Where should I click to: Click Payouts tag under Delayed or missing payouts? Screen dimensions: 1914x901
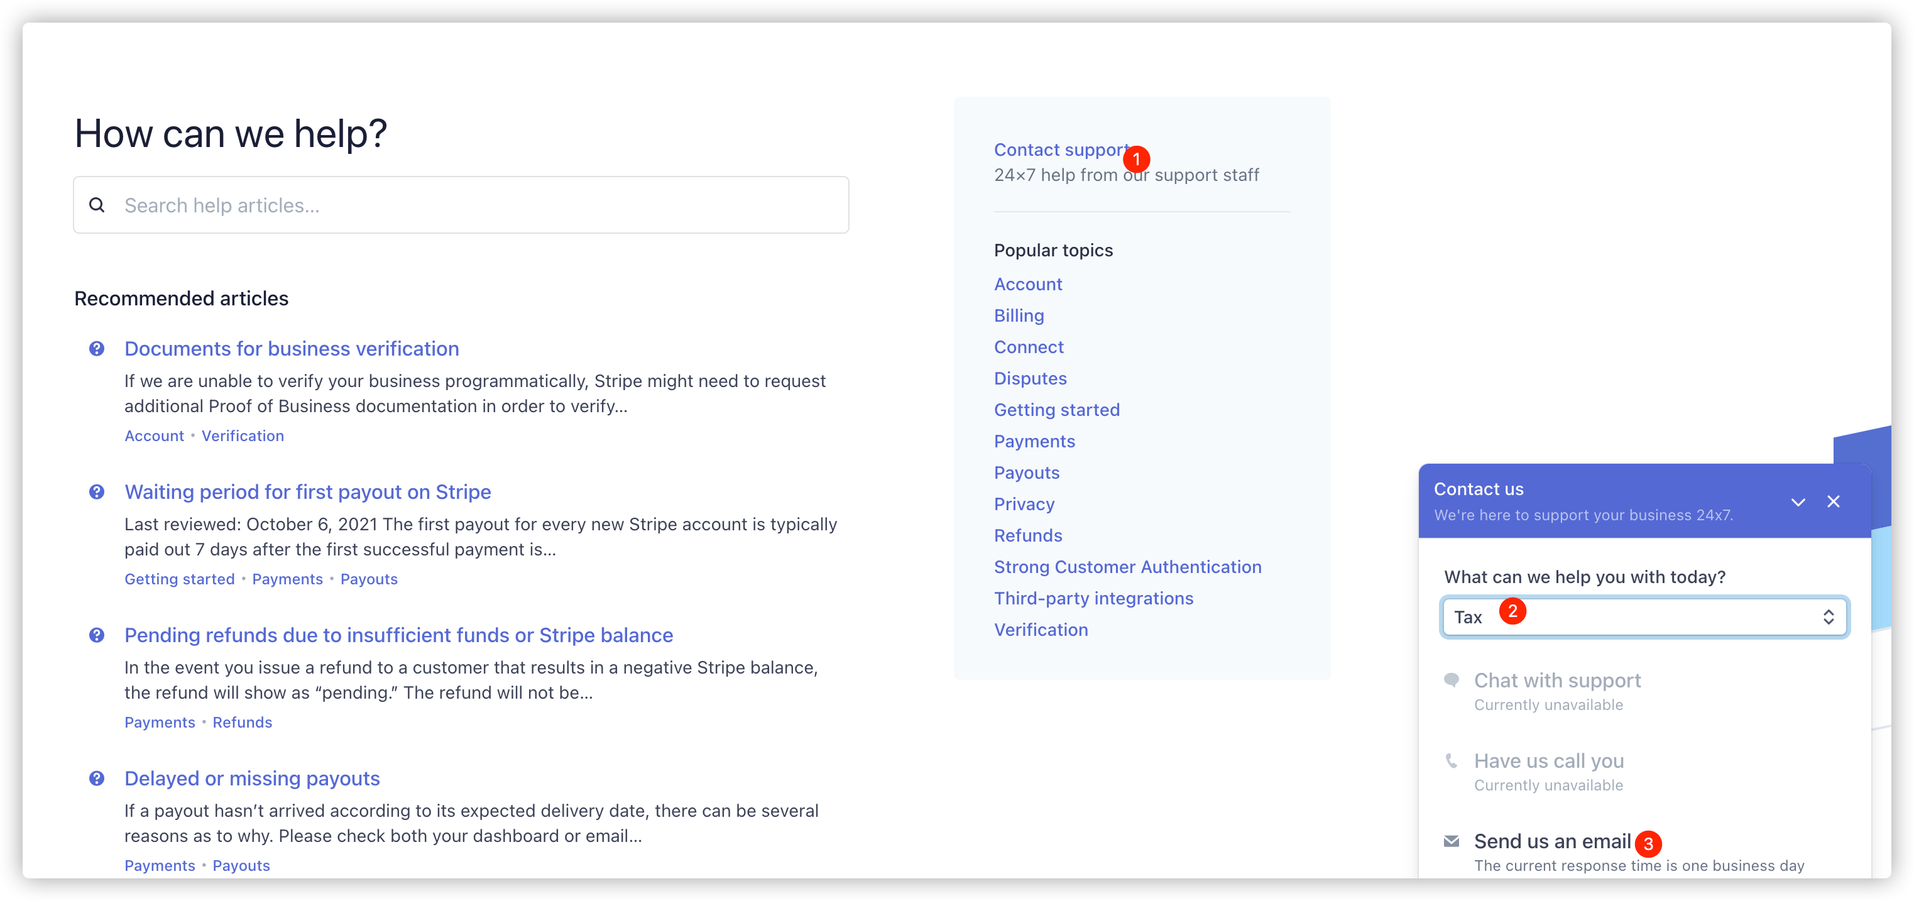(x=241, y=866)
